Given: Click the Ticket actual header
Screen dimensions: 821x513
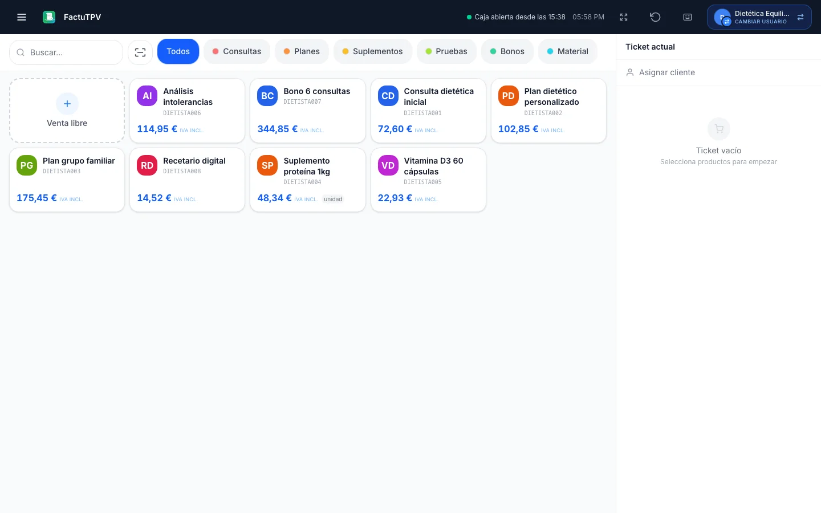Looking at the screenshot, I should pos(650,47).
